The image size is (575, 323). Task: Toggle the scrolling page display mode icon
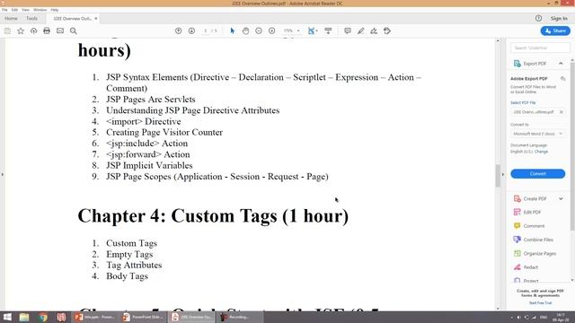[328, 31]
